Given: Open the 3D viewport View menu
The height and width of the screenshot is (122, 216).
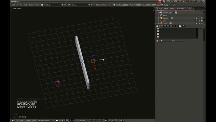Looking at the screenshot, I should (22, 121).
